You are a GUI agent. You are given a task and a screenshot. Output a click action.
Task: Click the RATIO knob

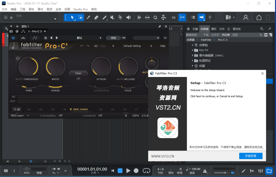click(x=55, y=67)
